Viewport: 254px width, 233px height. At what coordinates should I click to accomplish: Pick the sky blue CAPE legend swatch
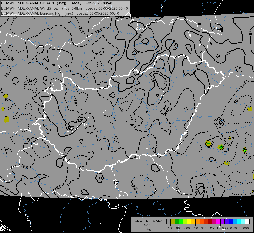coord(235,221)
